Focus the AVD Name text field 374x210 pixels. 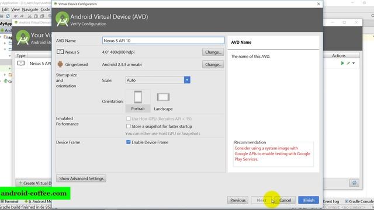(163, 40)
